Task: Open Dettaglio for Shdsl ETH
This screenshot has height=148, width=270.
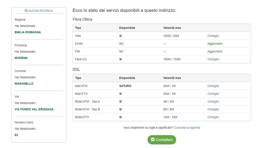Action: (x=213, y=117)
